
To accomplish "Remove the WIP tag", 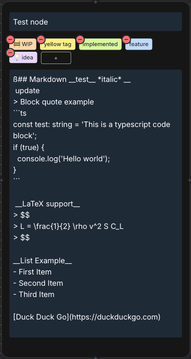I will click(10, 39).
